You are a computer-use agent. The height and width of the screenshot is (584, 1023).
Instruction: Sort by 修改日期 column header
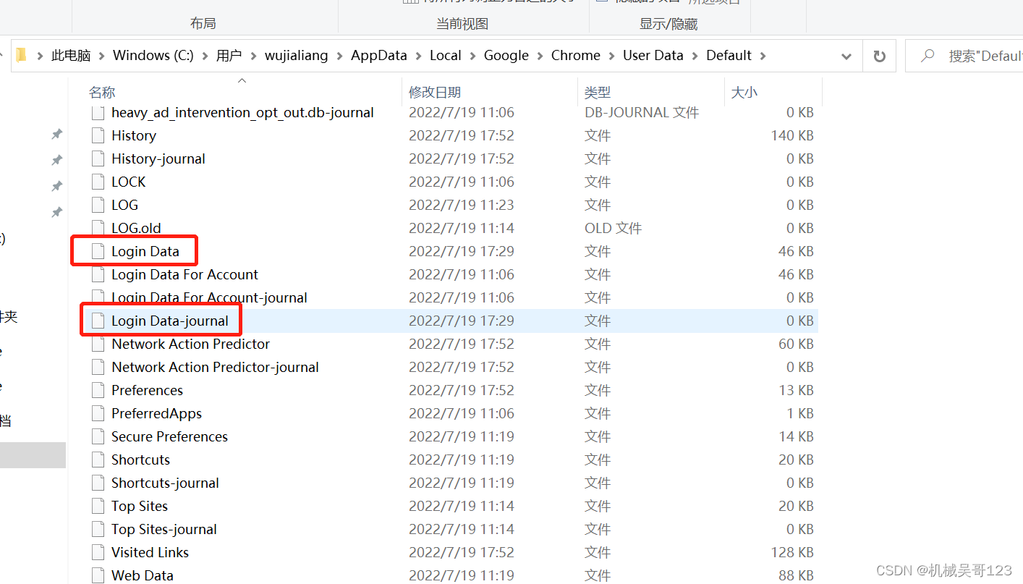pos(435,92)
